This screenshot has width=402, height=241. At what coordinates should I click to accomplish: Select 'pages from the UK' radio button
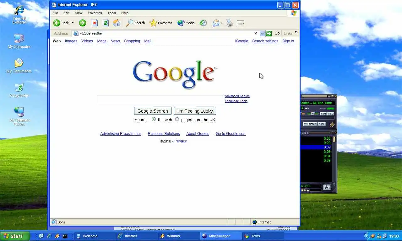click(x=177, y=119)
